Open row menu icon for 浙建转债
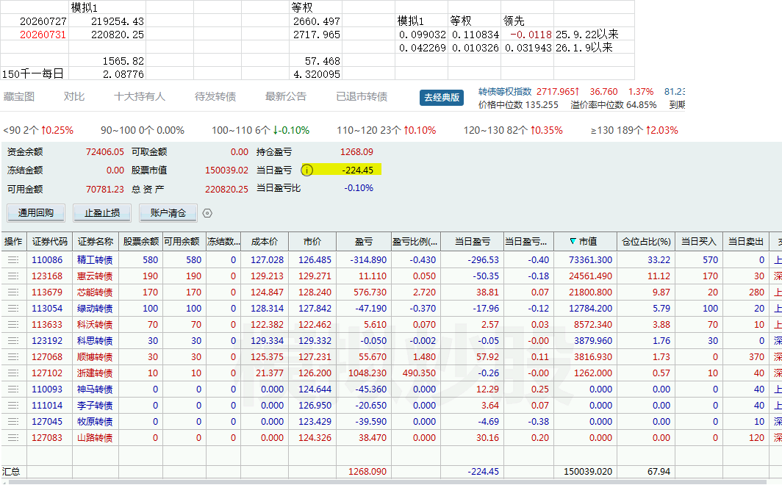The height and width of the screenshot is (485, 782). coord(13,373)
